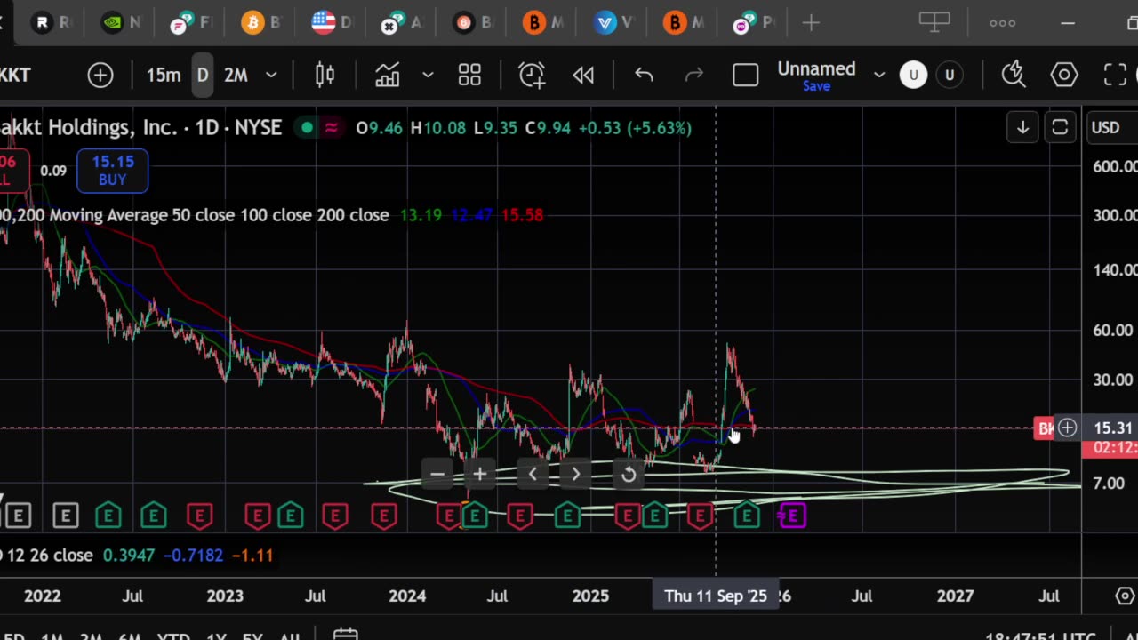Click the 2024 label on time axis
The image size is (1138, 640).
tap(407, 596)
